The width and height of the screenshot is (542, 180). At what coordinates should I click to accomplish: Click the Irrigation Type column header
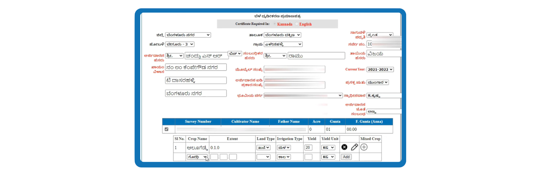(x=289, y=139)
